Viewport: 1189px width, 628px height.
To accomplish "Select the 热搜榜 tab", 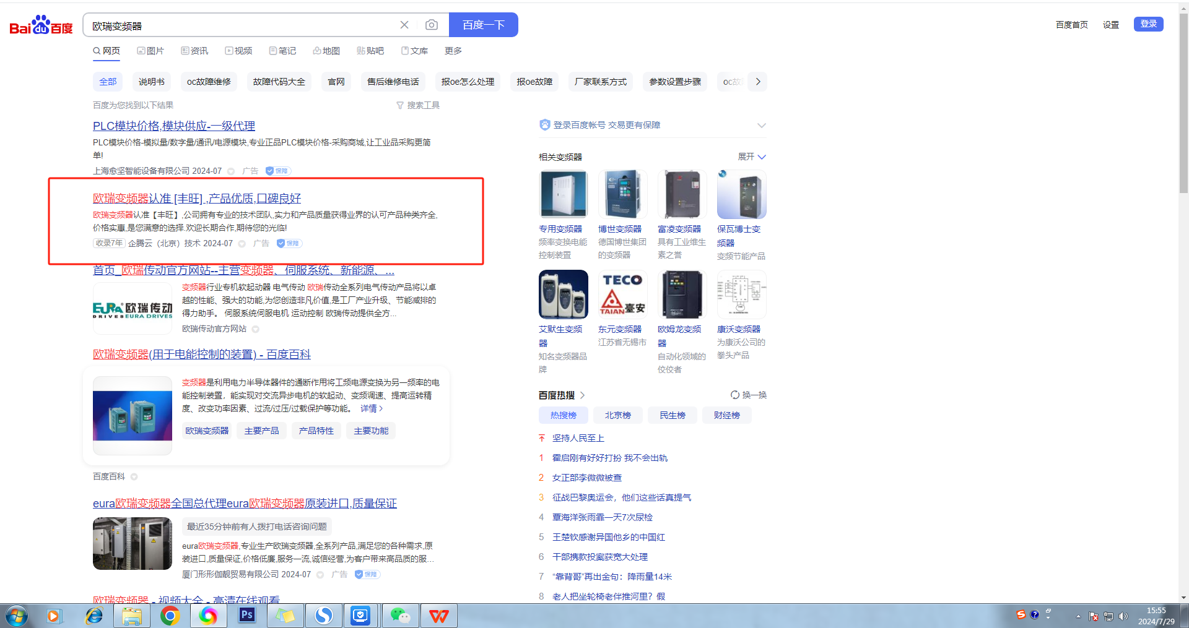I will (564, 415).
